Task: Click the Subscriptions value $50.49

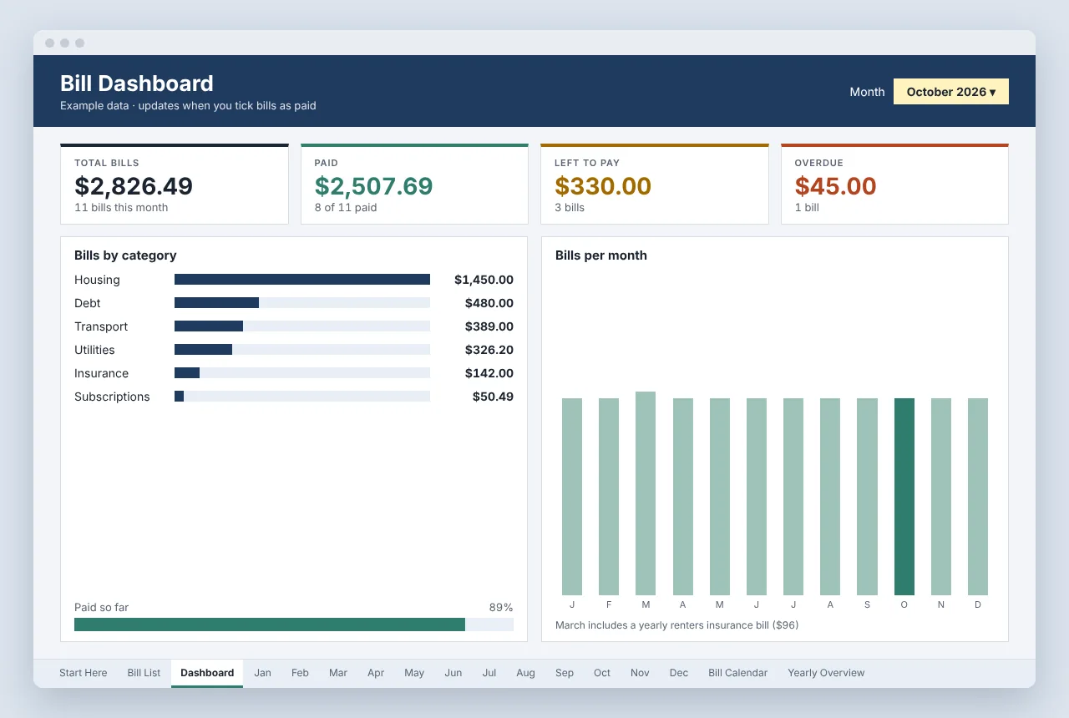Action: 493,397
